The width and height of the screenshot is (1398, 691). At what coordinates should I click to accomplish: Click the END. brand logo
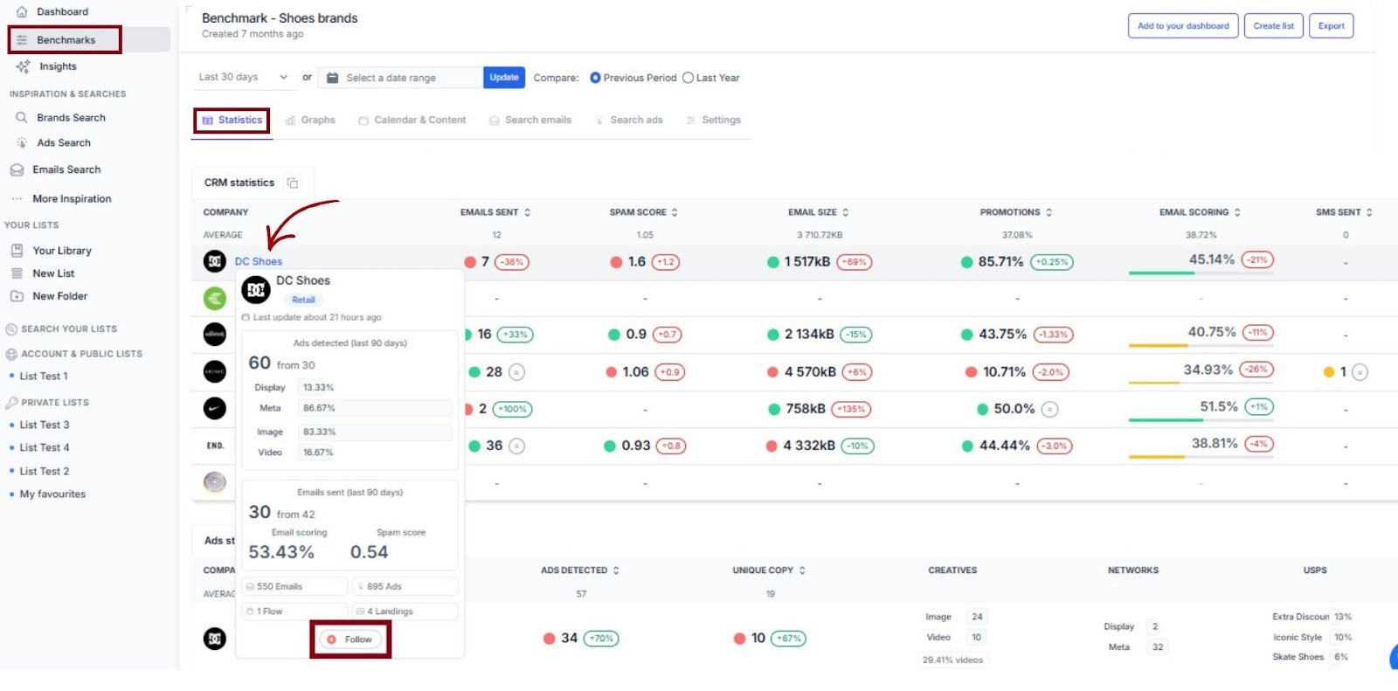pyautogui.click(x=214, y=446)
